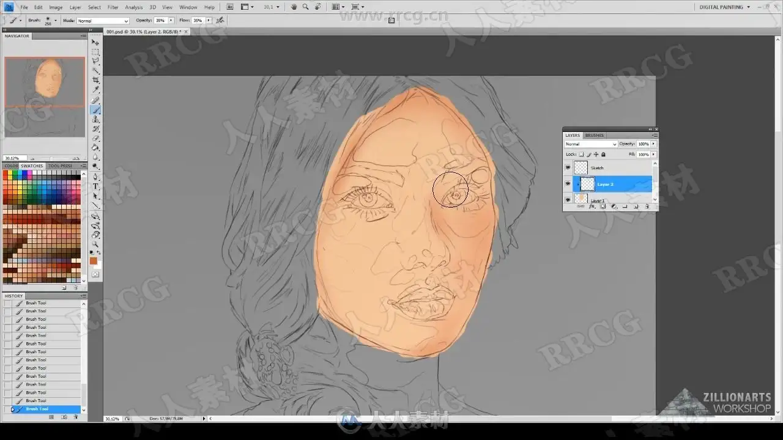783x440 pixels.
Task: Select the last Brush Tool history state
Action: pyautogui.click(x=37, y=409)
